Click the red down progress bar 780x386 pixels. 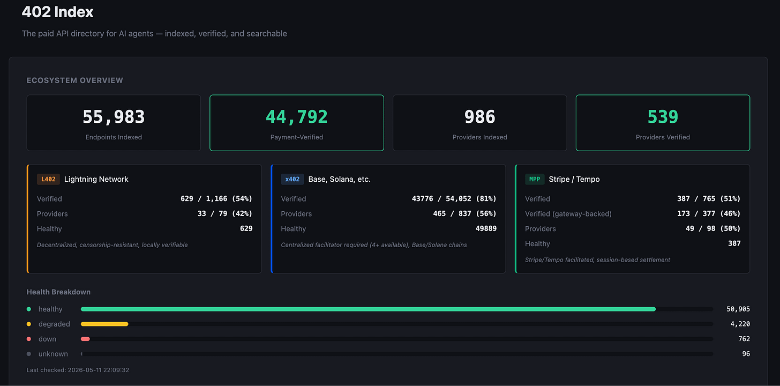pos(85,339)
